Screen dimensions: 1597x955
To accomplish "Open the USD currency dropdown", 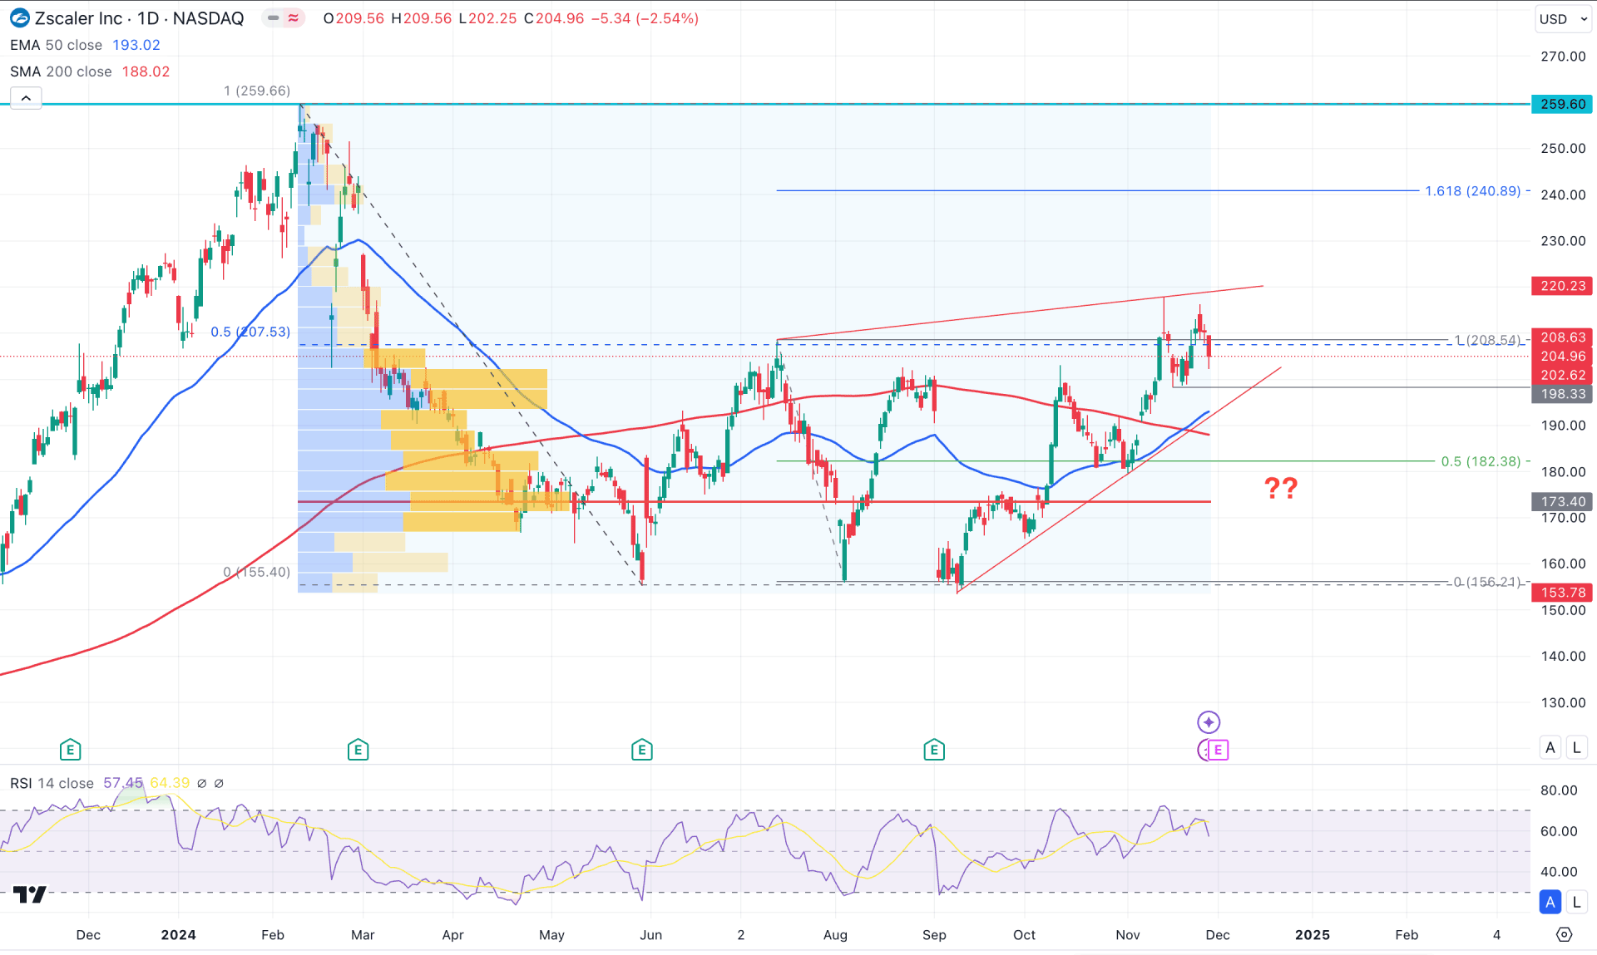I will pos(1563,18).
